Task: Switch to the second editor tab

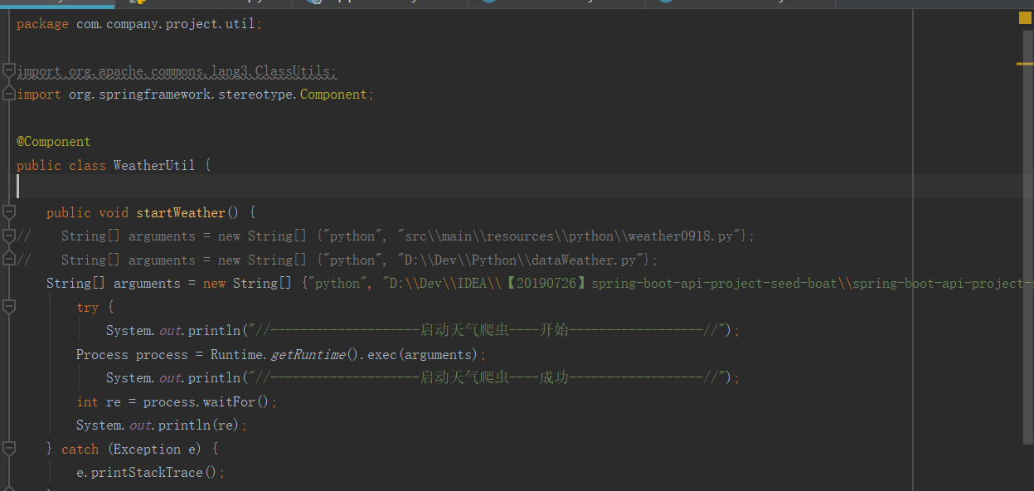Action: coord(199,4)
